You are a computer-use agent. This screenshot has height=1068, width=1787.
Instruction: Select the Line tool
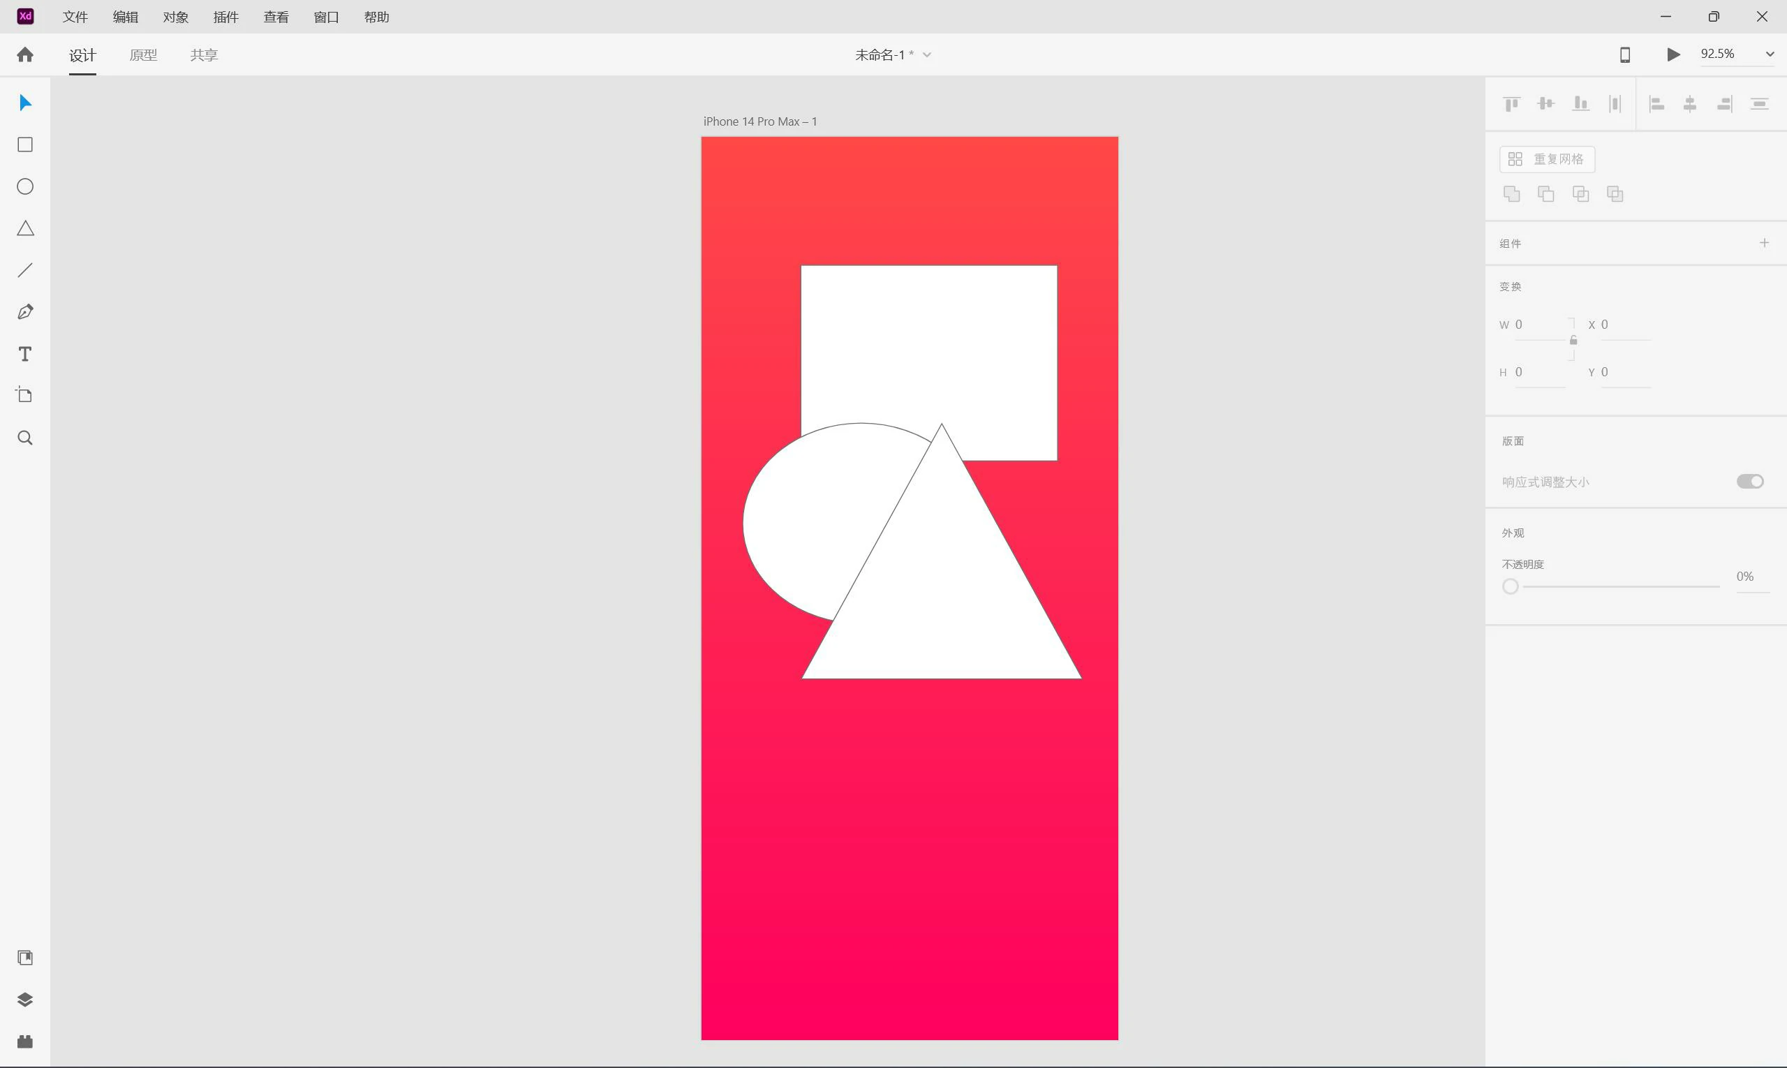pyautogui.click(x=25, y=270)
